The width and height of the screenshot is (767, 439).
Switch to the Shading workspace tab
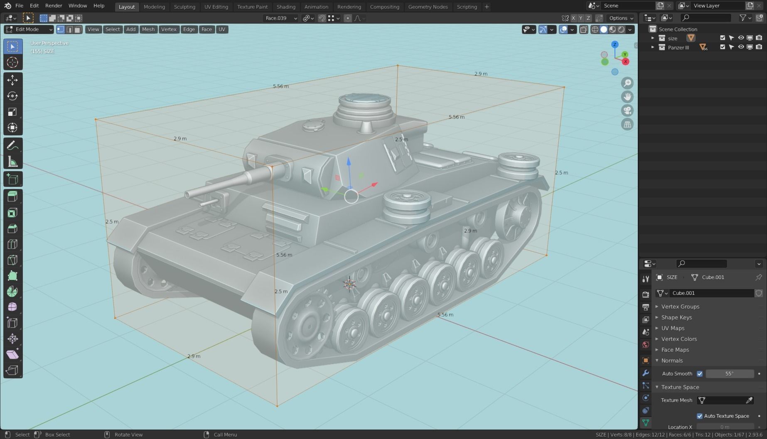(x=286, y=7)
